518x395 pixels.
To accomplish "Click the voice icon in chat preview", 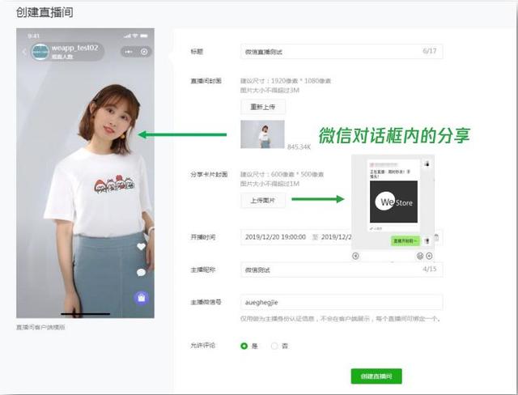I will pyautogui.click(x=355, y=256).
